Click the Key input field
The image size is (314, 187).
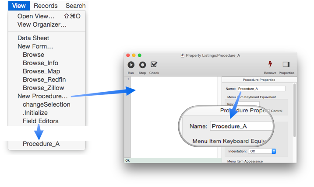[x=247, y=104]
